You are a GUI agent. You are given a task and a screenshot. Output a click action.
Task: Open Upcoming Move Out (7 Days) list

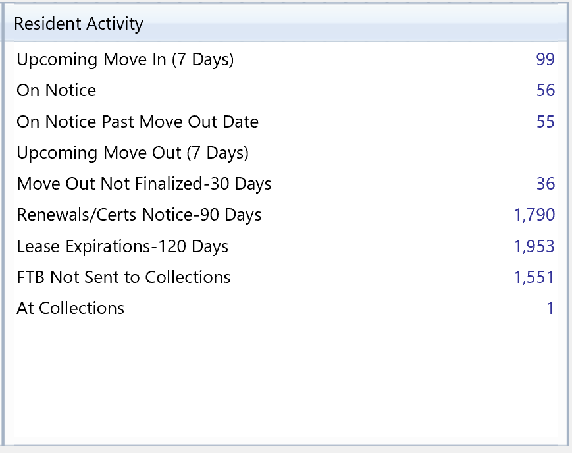click(x=132, y=153)
